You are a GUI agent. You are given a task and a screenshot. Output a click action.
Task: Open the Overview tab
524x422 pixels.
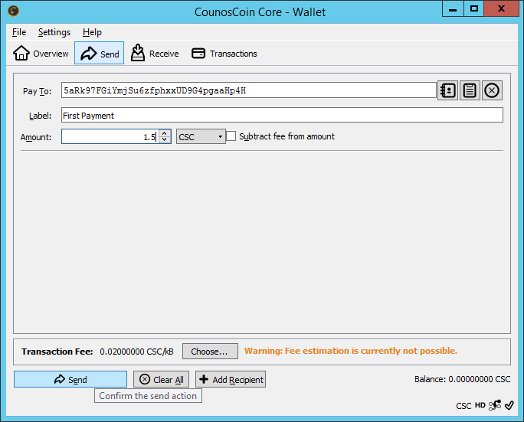pos(41,53)
